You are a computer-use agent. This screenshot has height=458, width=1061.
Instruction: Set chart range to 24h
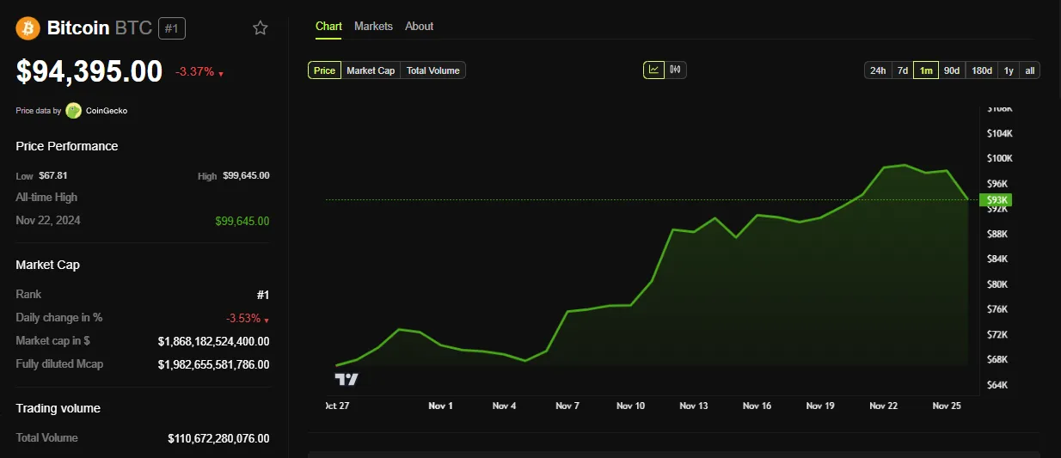pos(877,70)
